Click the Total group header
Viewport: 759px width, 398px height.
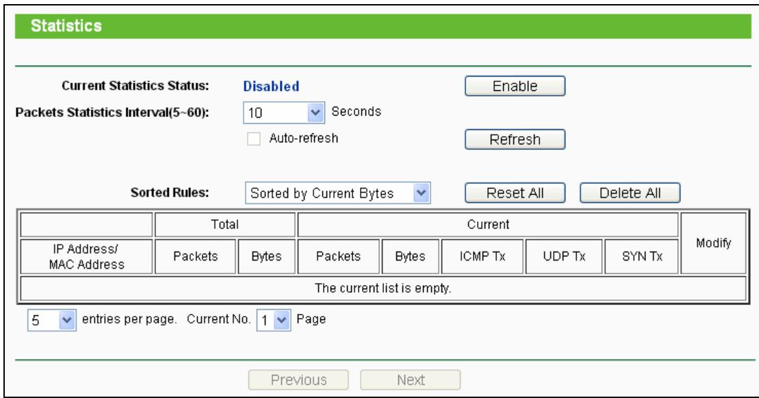click(x=224, y=224)
